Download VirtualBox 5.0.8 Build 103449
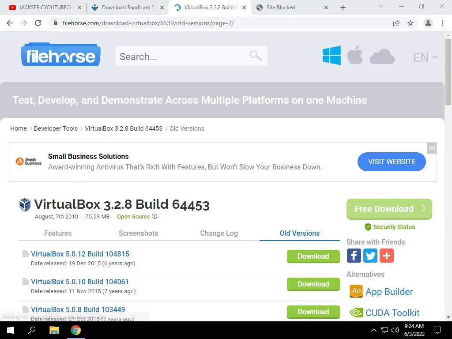Screen dimensions: 452x339 coord(313,312)
